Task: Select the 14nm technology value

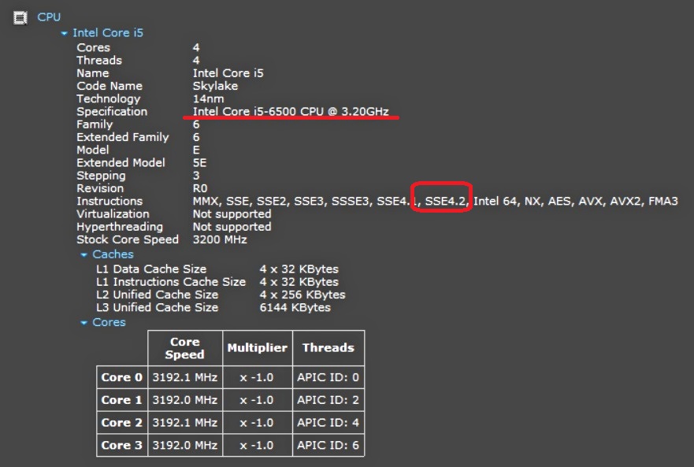Action: (x=208, y=98)
